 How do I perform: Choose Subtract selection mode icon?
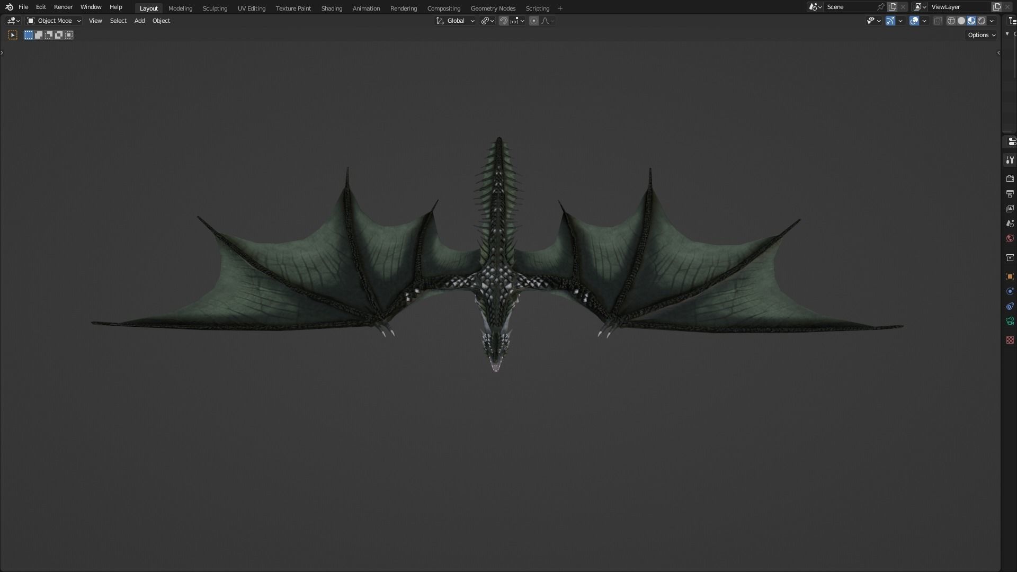(49, 35)
